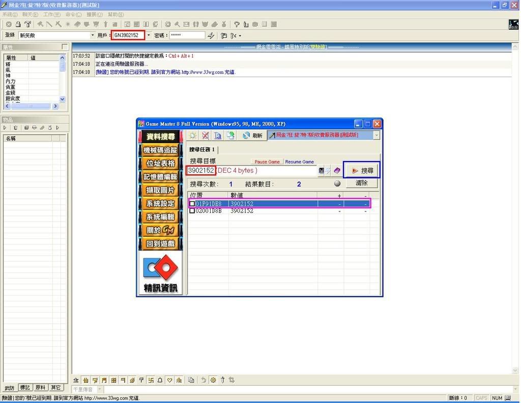Click the 密碼 password input field

[186, 36]
